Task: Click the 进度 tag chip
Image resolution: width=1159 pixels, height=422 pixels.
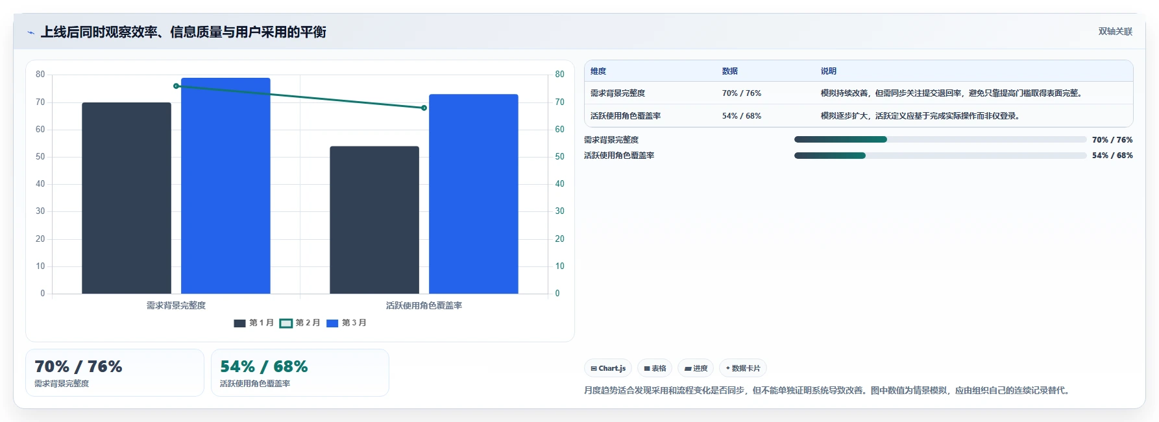Action: [x=696, y=368]
